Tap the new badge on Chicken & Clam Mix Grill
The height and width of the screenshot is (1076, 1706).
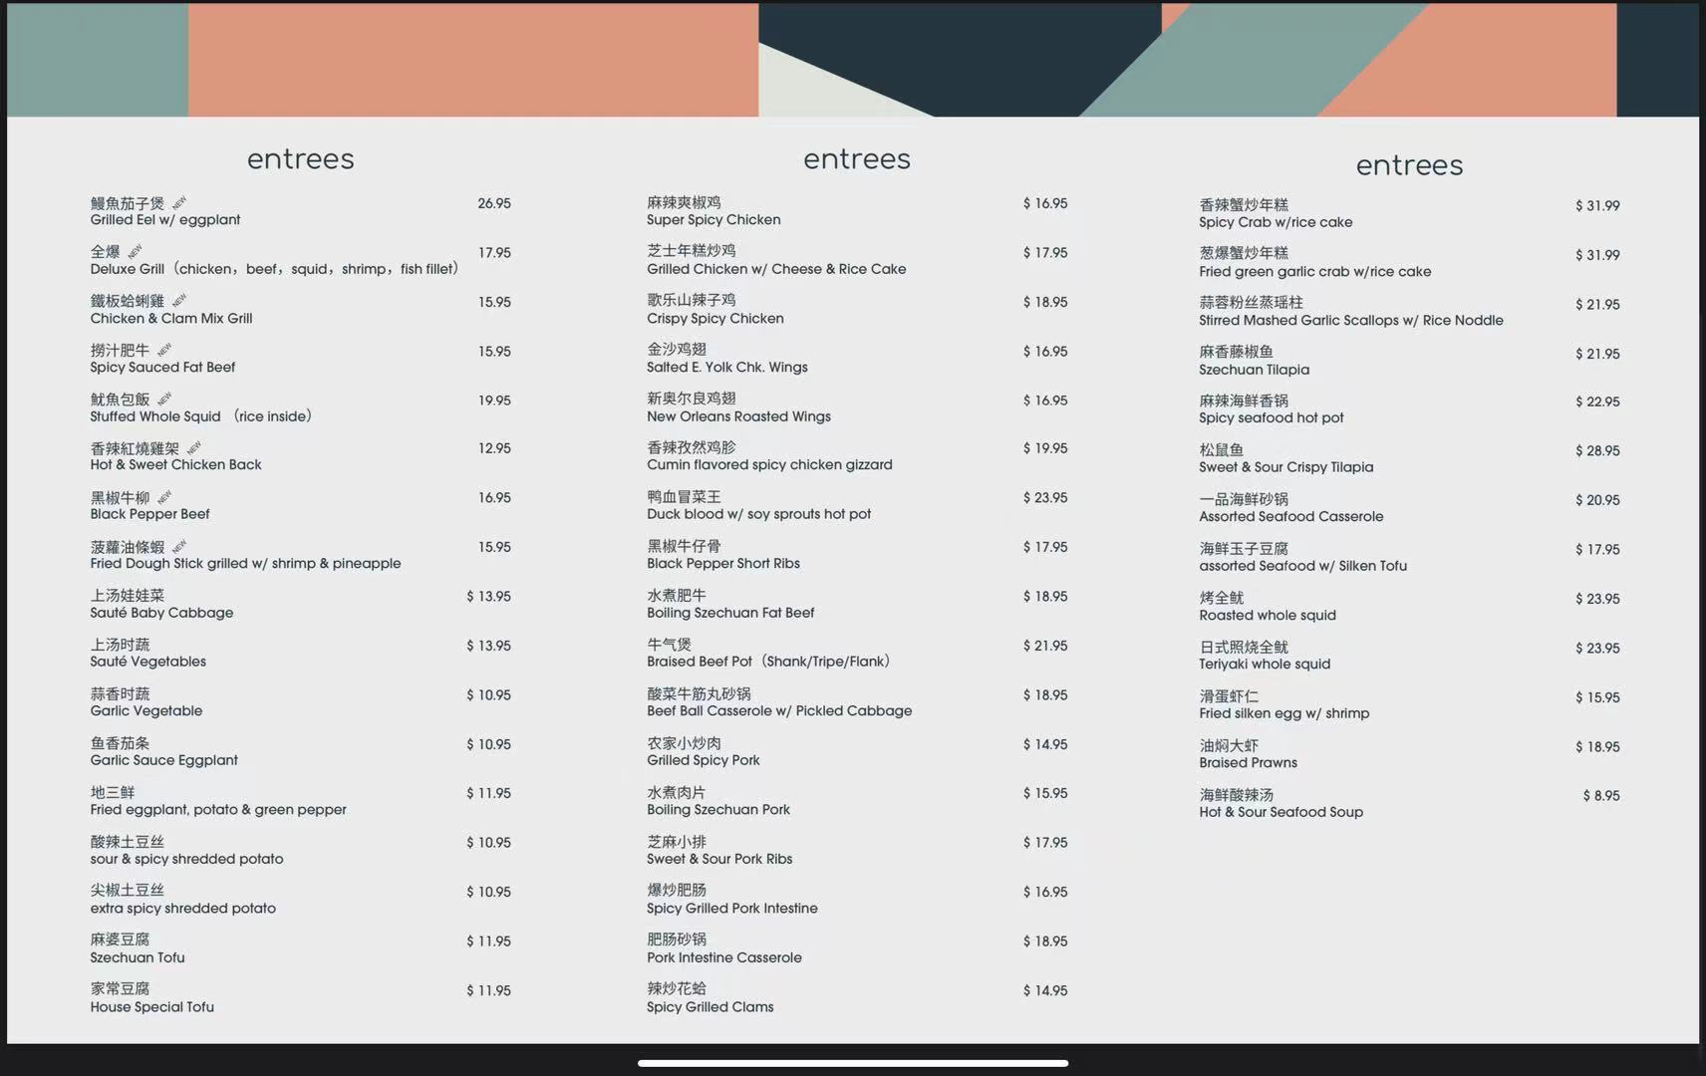(179, 300)
